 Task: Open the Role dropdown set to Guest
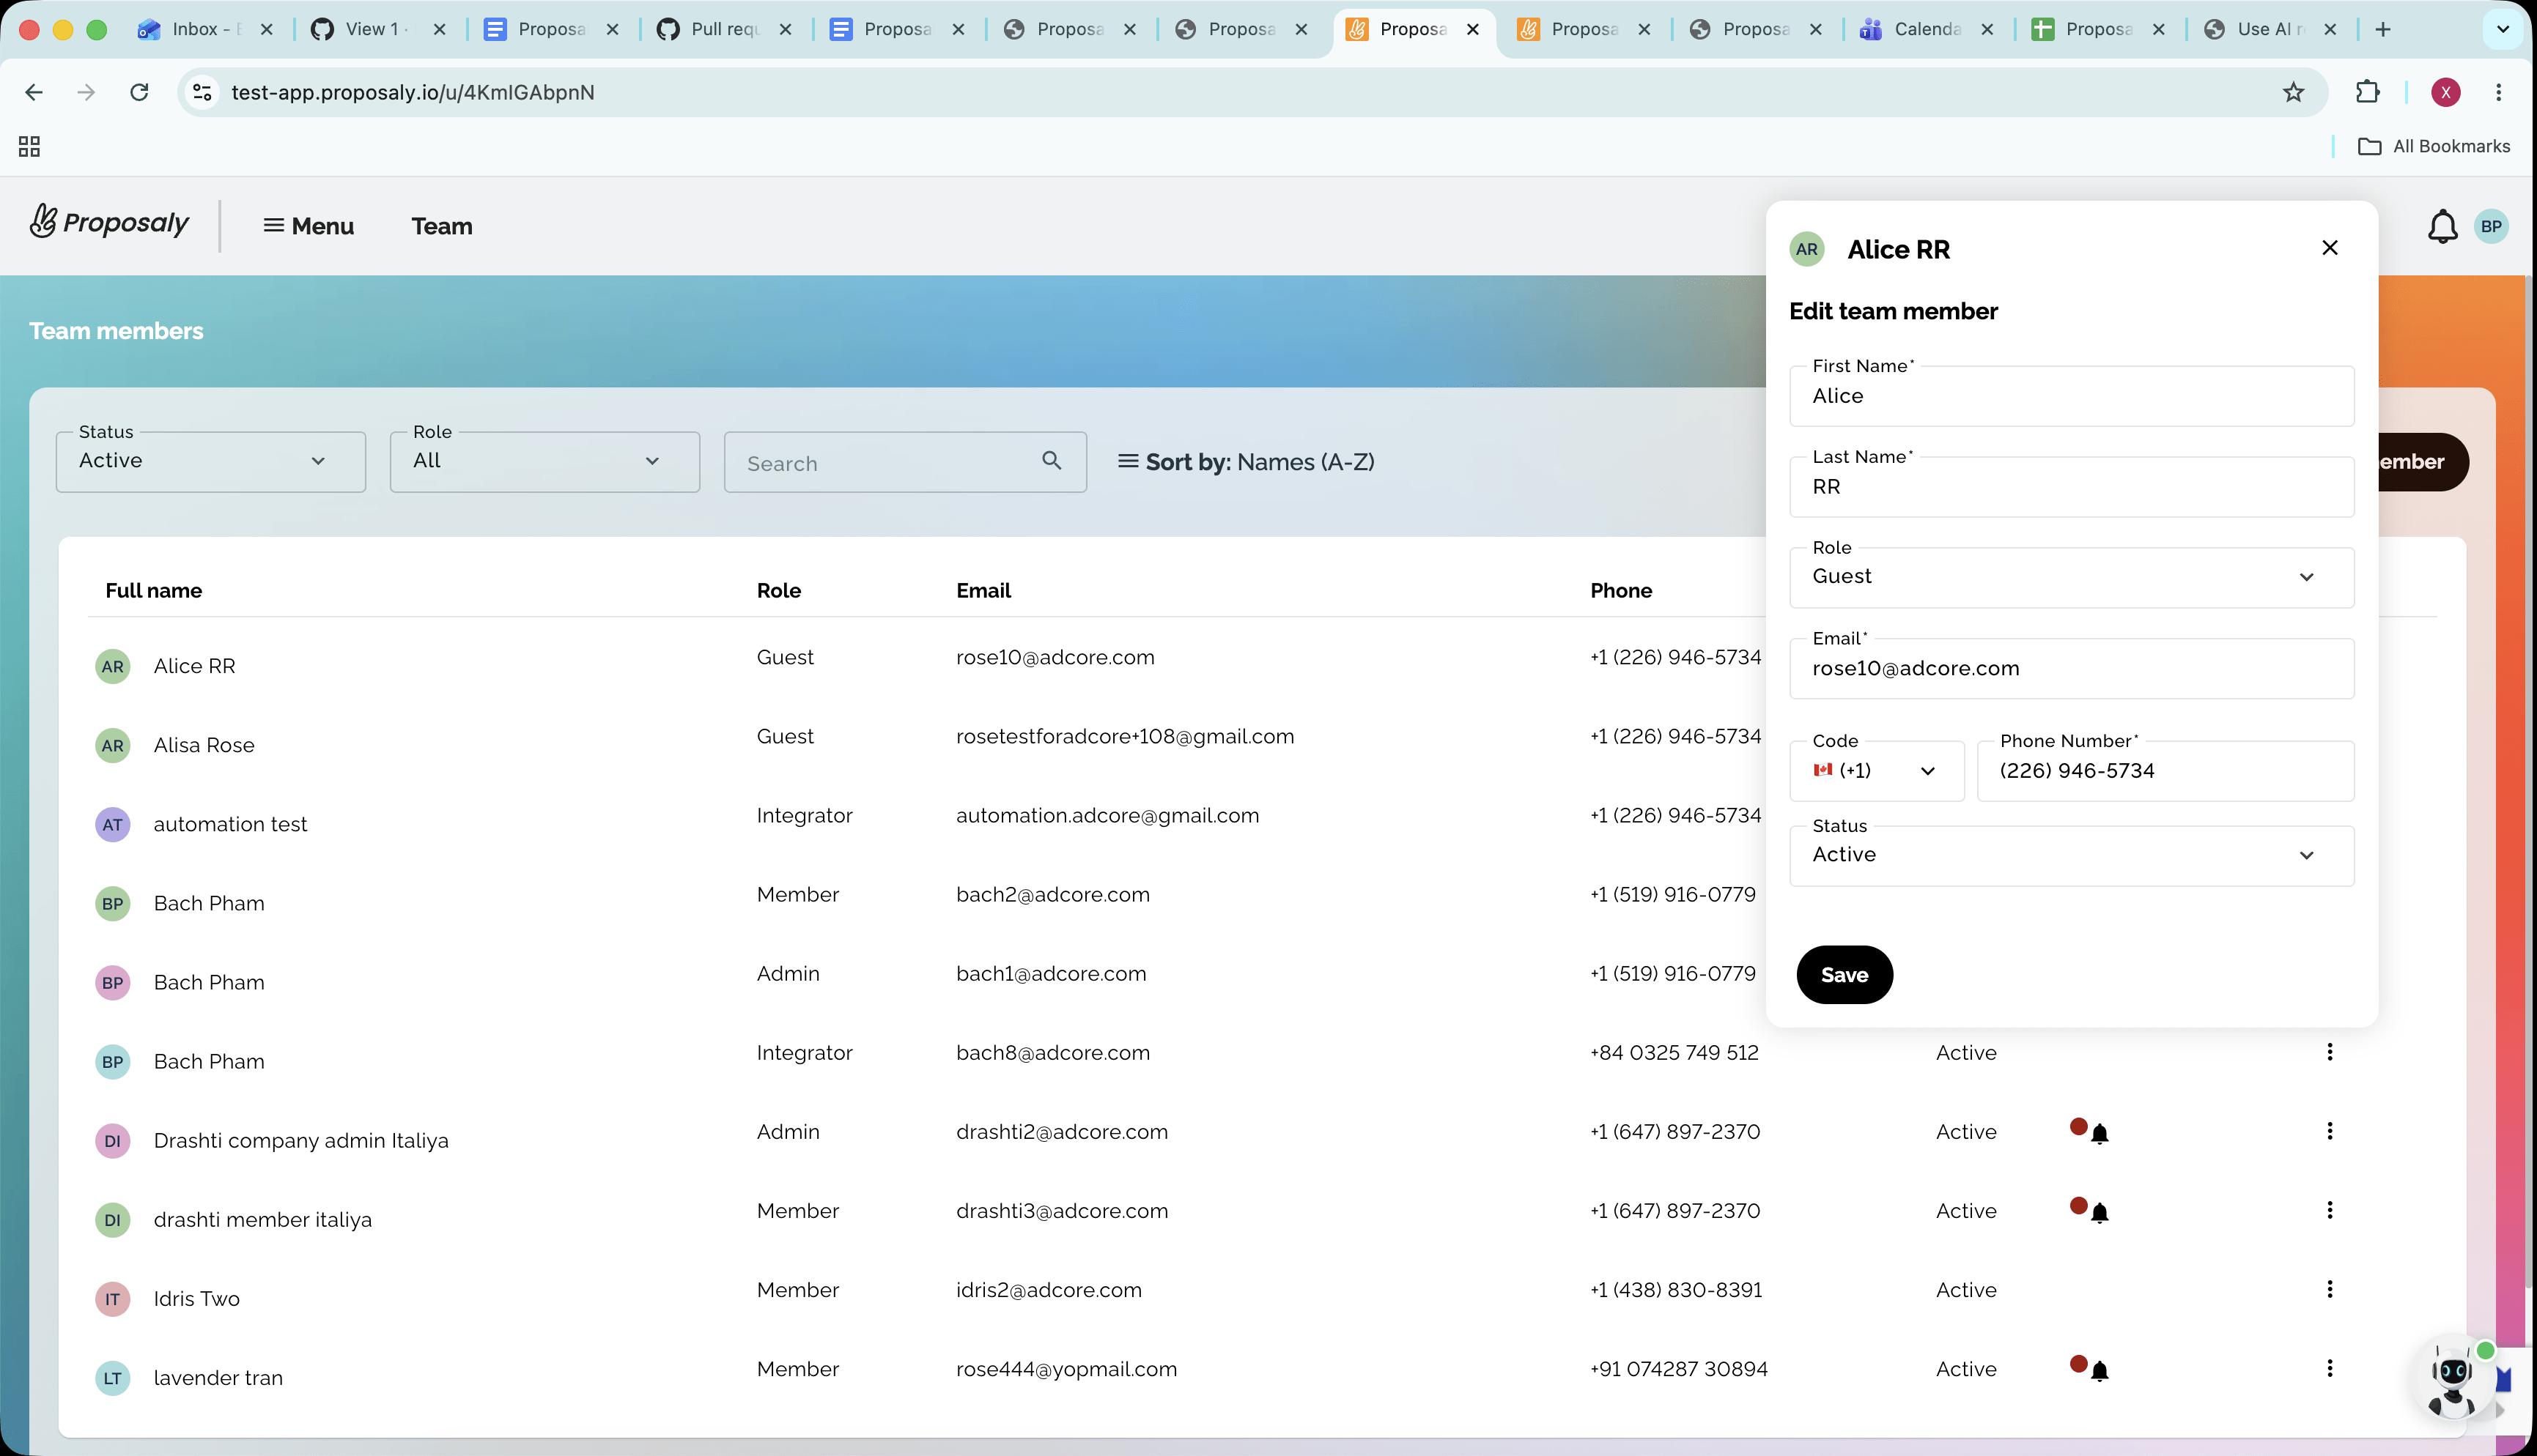point(2072,577)
